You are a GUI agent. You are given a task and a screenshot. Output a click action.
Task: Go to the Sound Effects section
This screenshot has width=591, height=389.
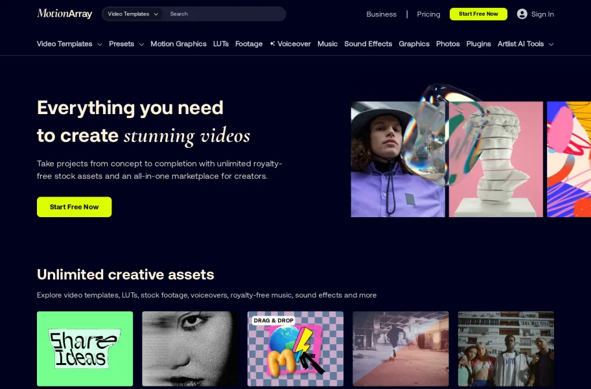[368, 43]
